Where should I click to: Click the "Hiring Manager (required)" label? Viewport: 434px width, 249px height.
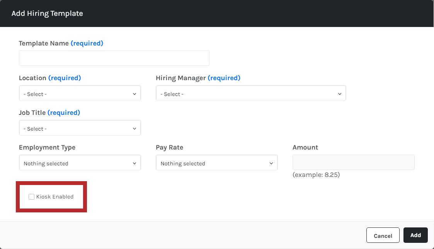pos(198,78)
